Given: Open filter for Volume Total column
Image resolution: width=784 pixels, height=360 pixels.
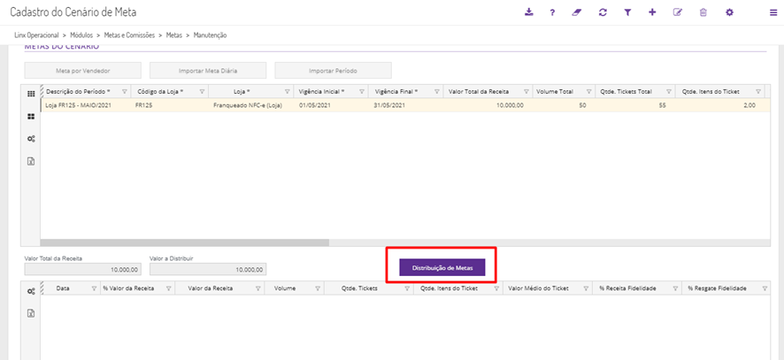Looking at the screenshot, I should click(x=591, y=91).
